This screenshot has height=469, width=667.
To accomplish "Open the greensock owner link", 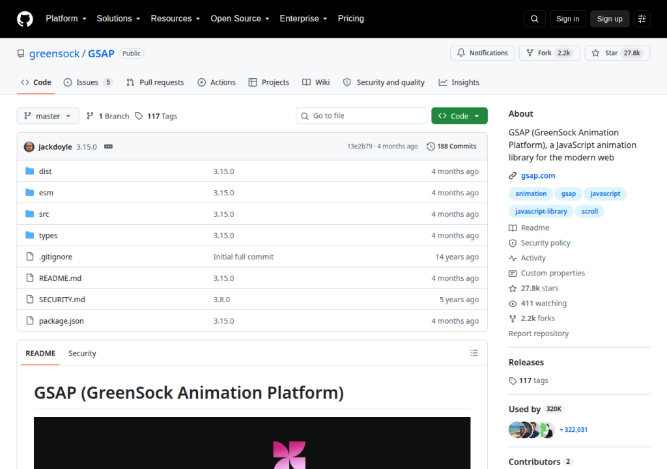I will point(55,53).
